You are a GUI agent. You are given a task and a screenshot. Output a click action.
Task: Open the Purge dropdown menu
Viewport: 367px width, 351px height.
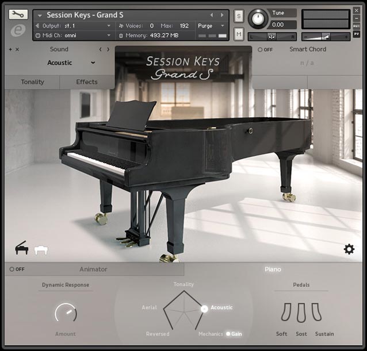click(211, 26)
